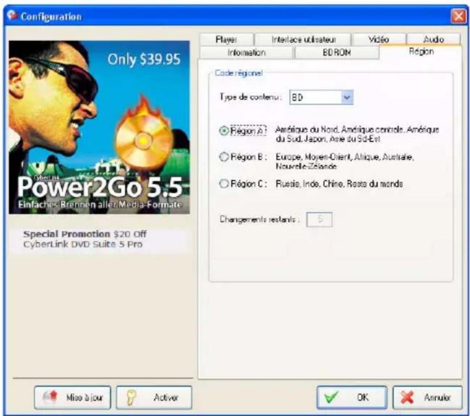Click the green checkmark icon on OK
Viewport: 470px width, 416px height.
331,398
